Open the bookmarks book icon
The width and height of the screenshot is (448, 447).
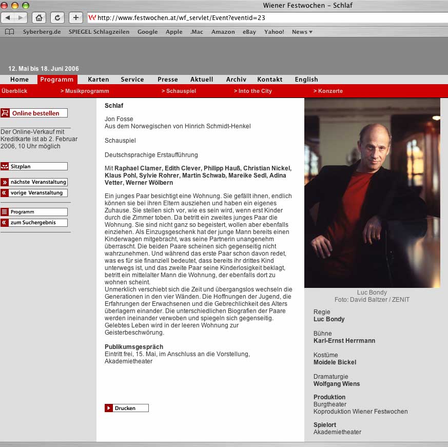click(9, 32)
